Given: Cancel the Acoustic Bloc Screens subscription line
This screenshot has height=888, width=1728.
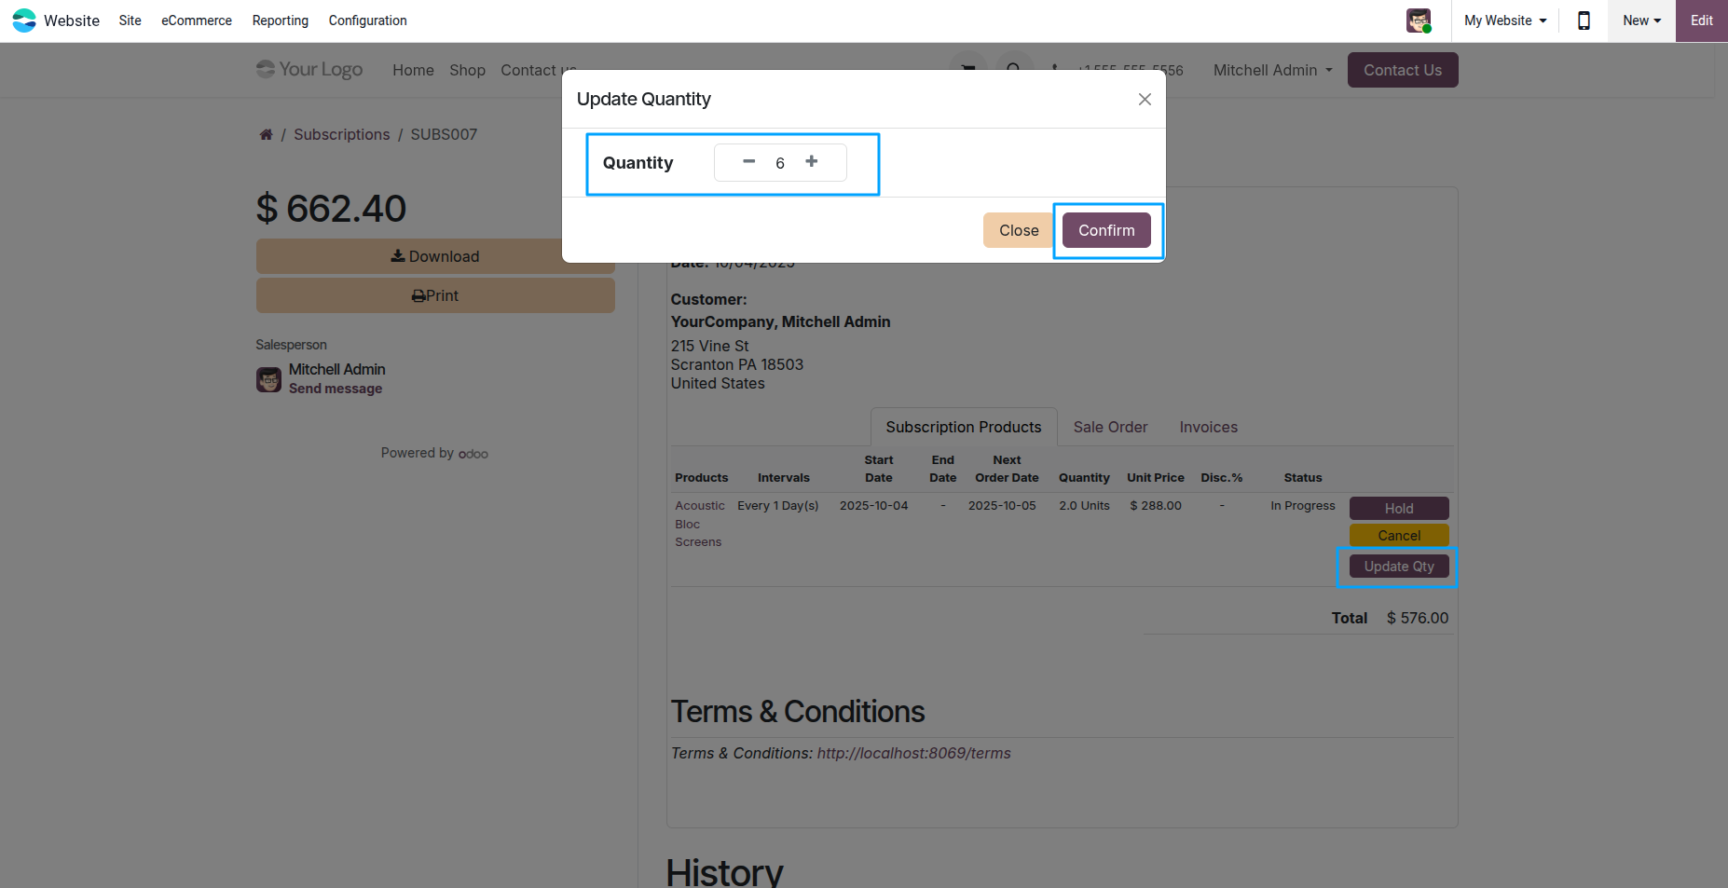Looking at the screenshot, I should pos(1399,535).
